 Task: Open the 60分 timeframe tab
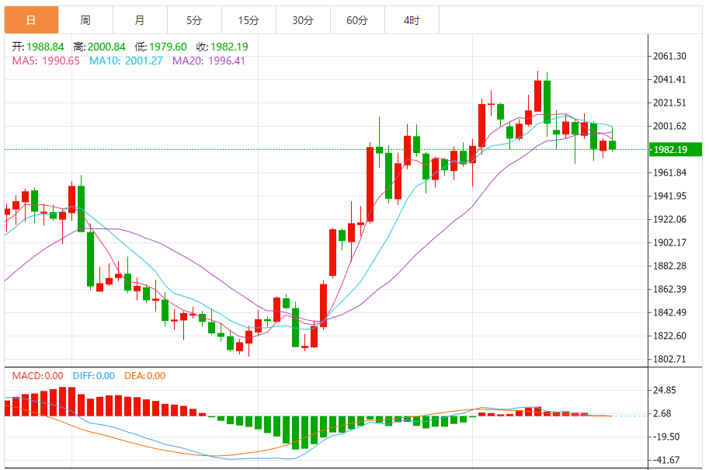(x=357, y=20)
